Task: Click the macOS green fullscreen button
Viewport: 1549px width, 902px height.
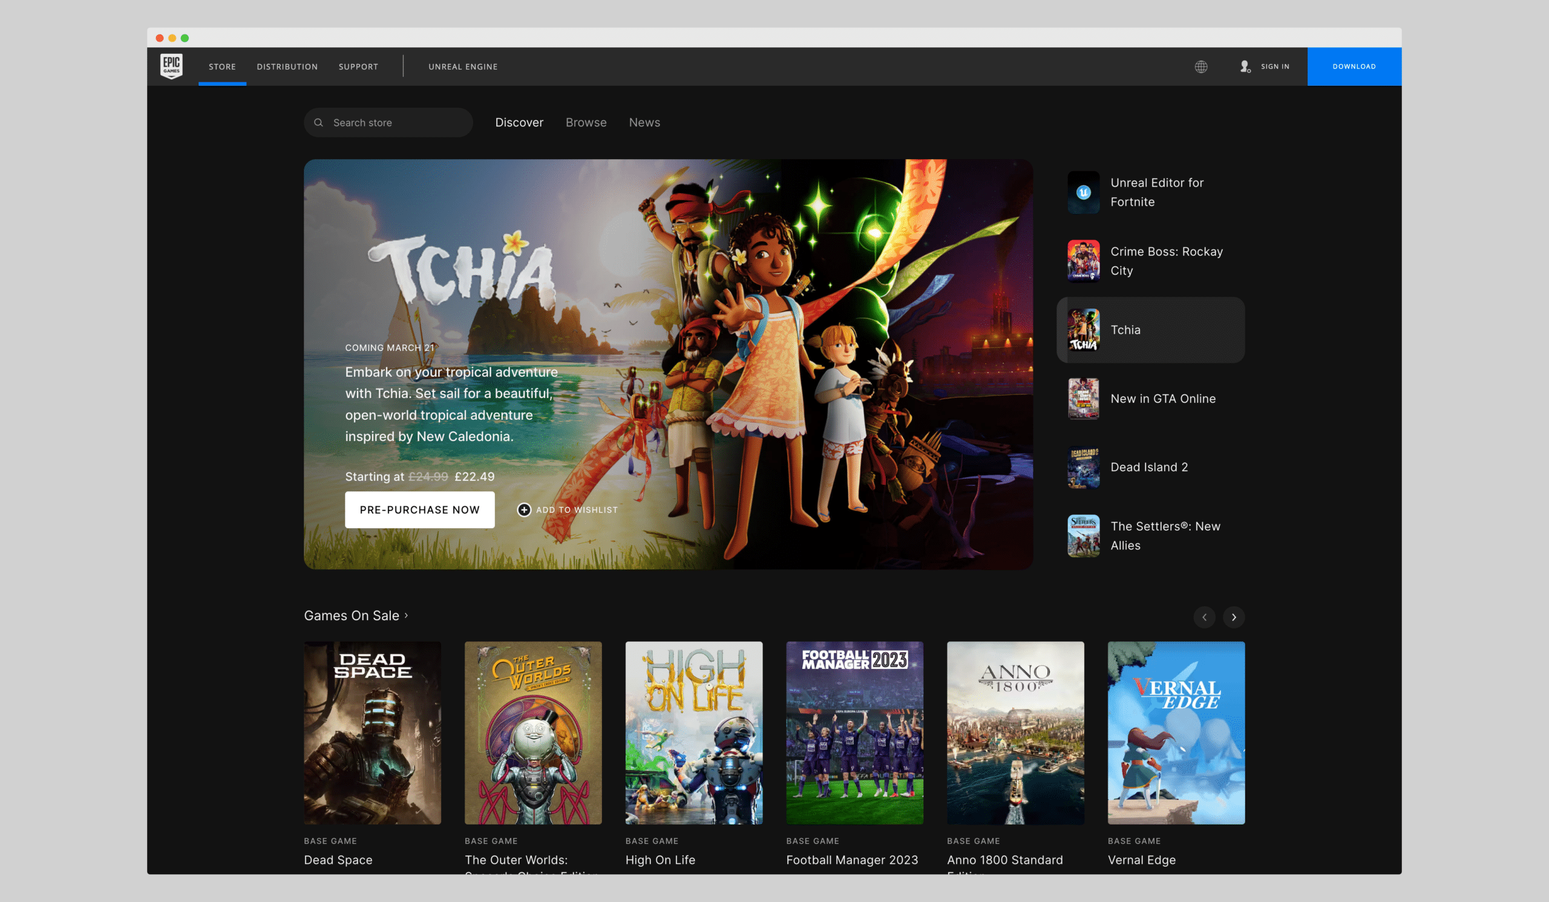Action: coord(185,38)
